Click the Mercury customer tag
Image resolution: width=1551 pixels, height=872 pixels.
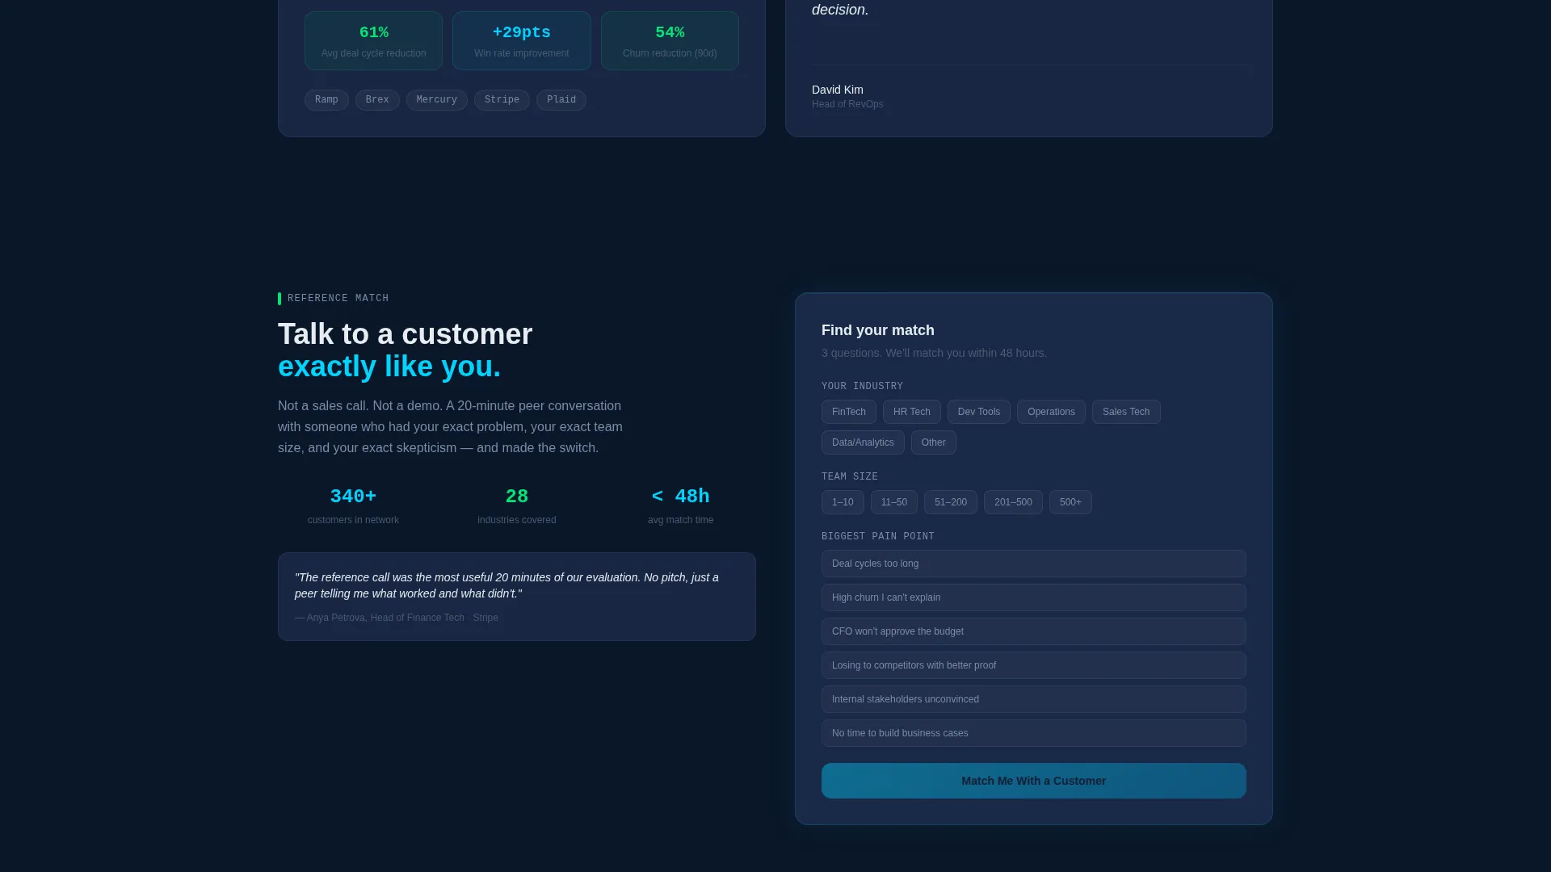tap(436, 100)
